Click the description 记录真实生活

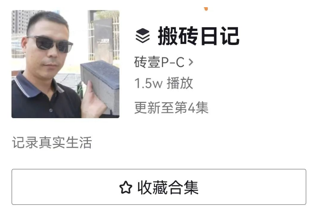tap(52, 143)
